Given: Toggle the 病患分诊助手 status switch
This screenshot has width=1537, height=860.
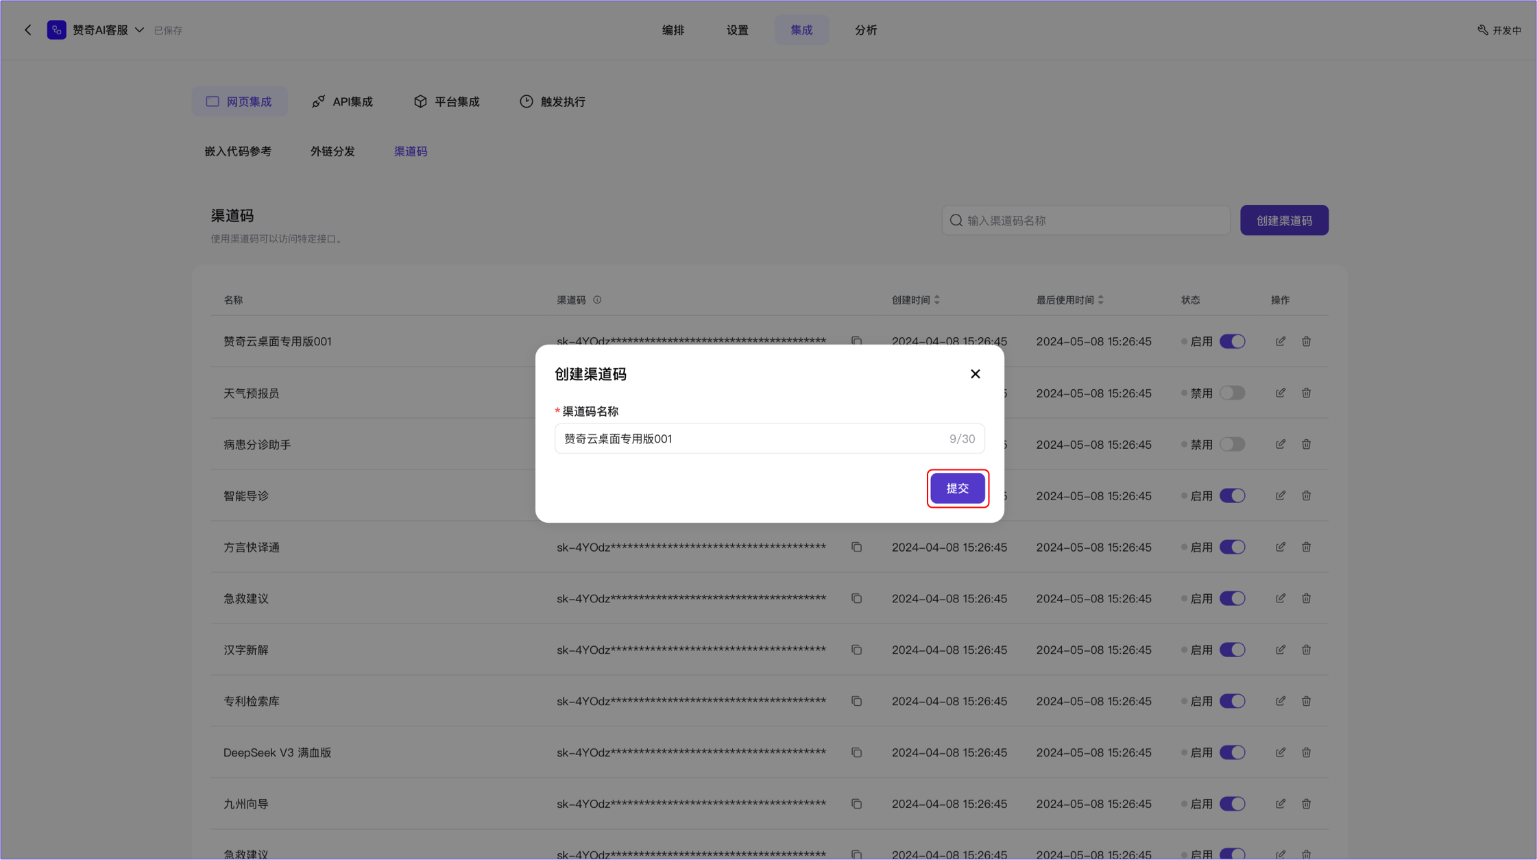Looking at the screenshot, I should (x=1232, y=444).
